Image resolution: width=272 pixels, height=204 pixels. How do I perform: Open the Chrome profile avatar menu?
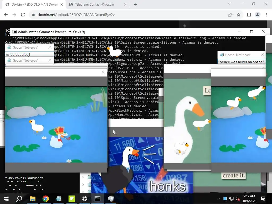258,15
